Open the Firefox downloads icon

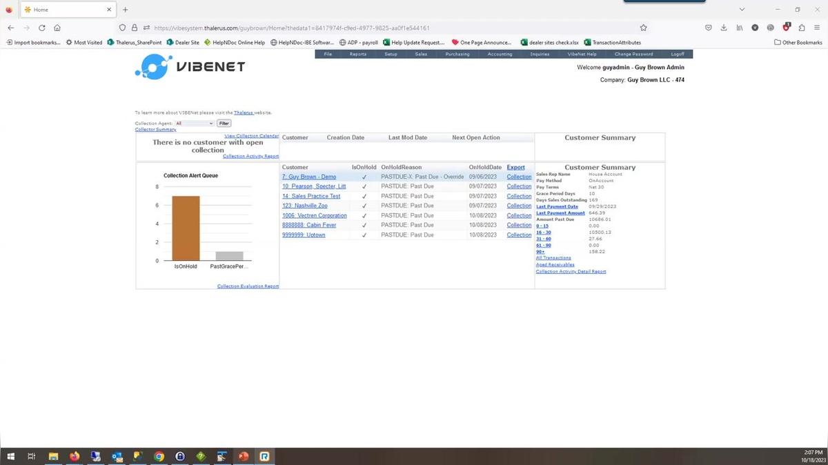click(724, 28)
